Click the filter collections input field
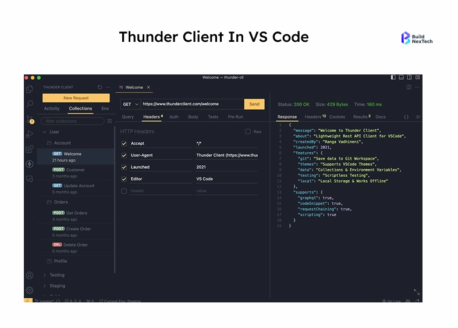458x328 pixels. click(72, 121)
